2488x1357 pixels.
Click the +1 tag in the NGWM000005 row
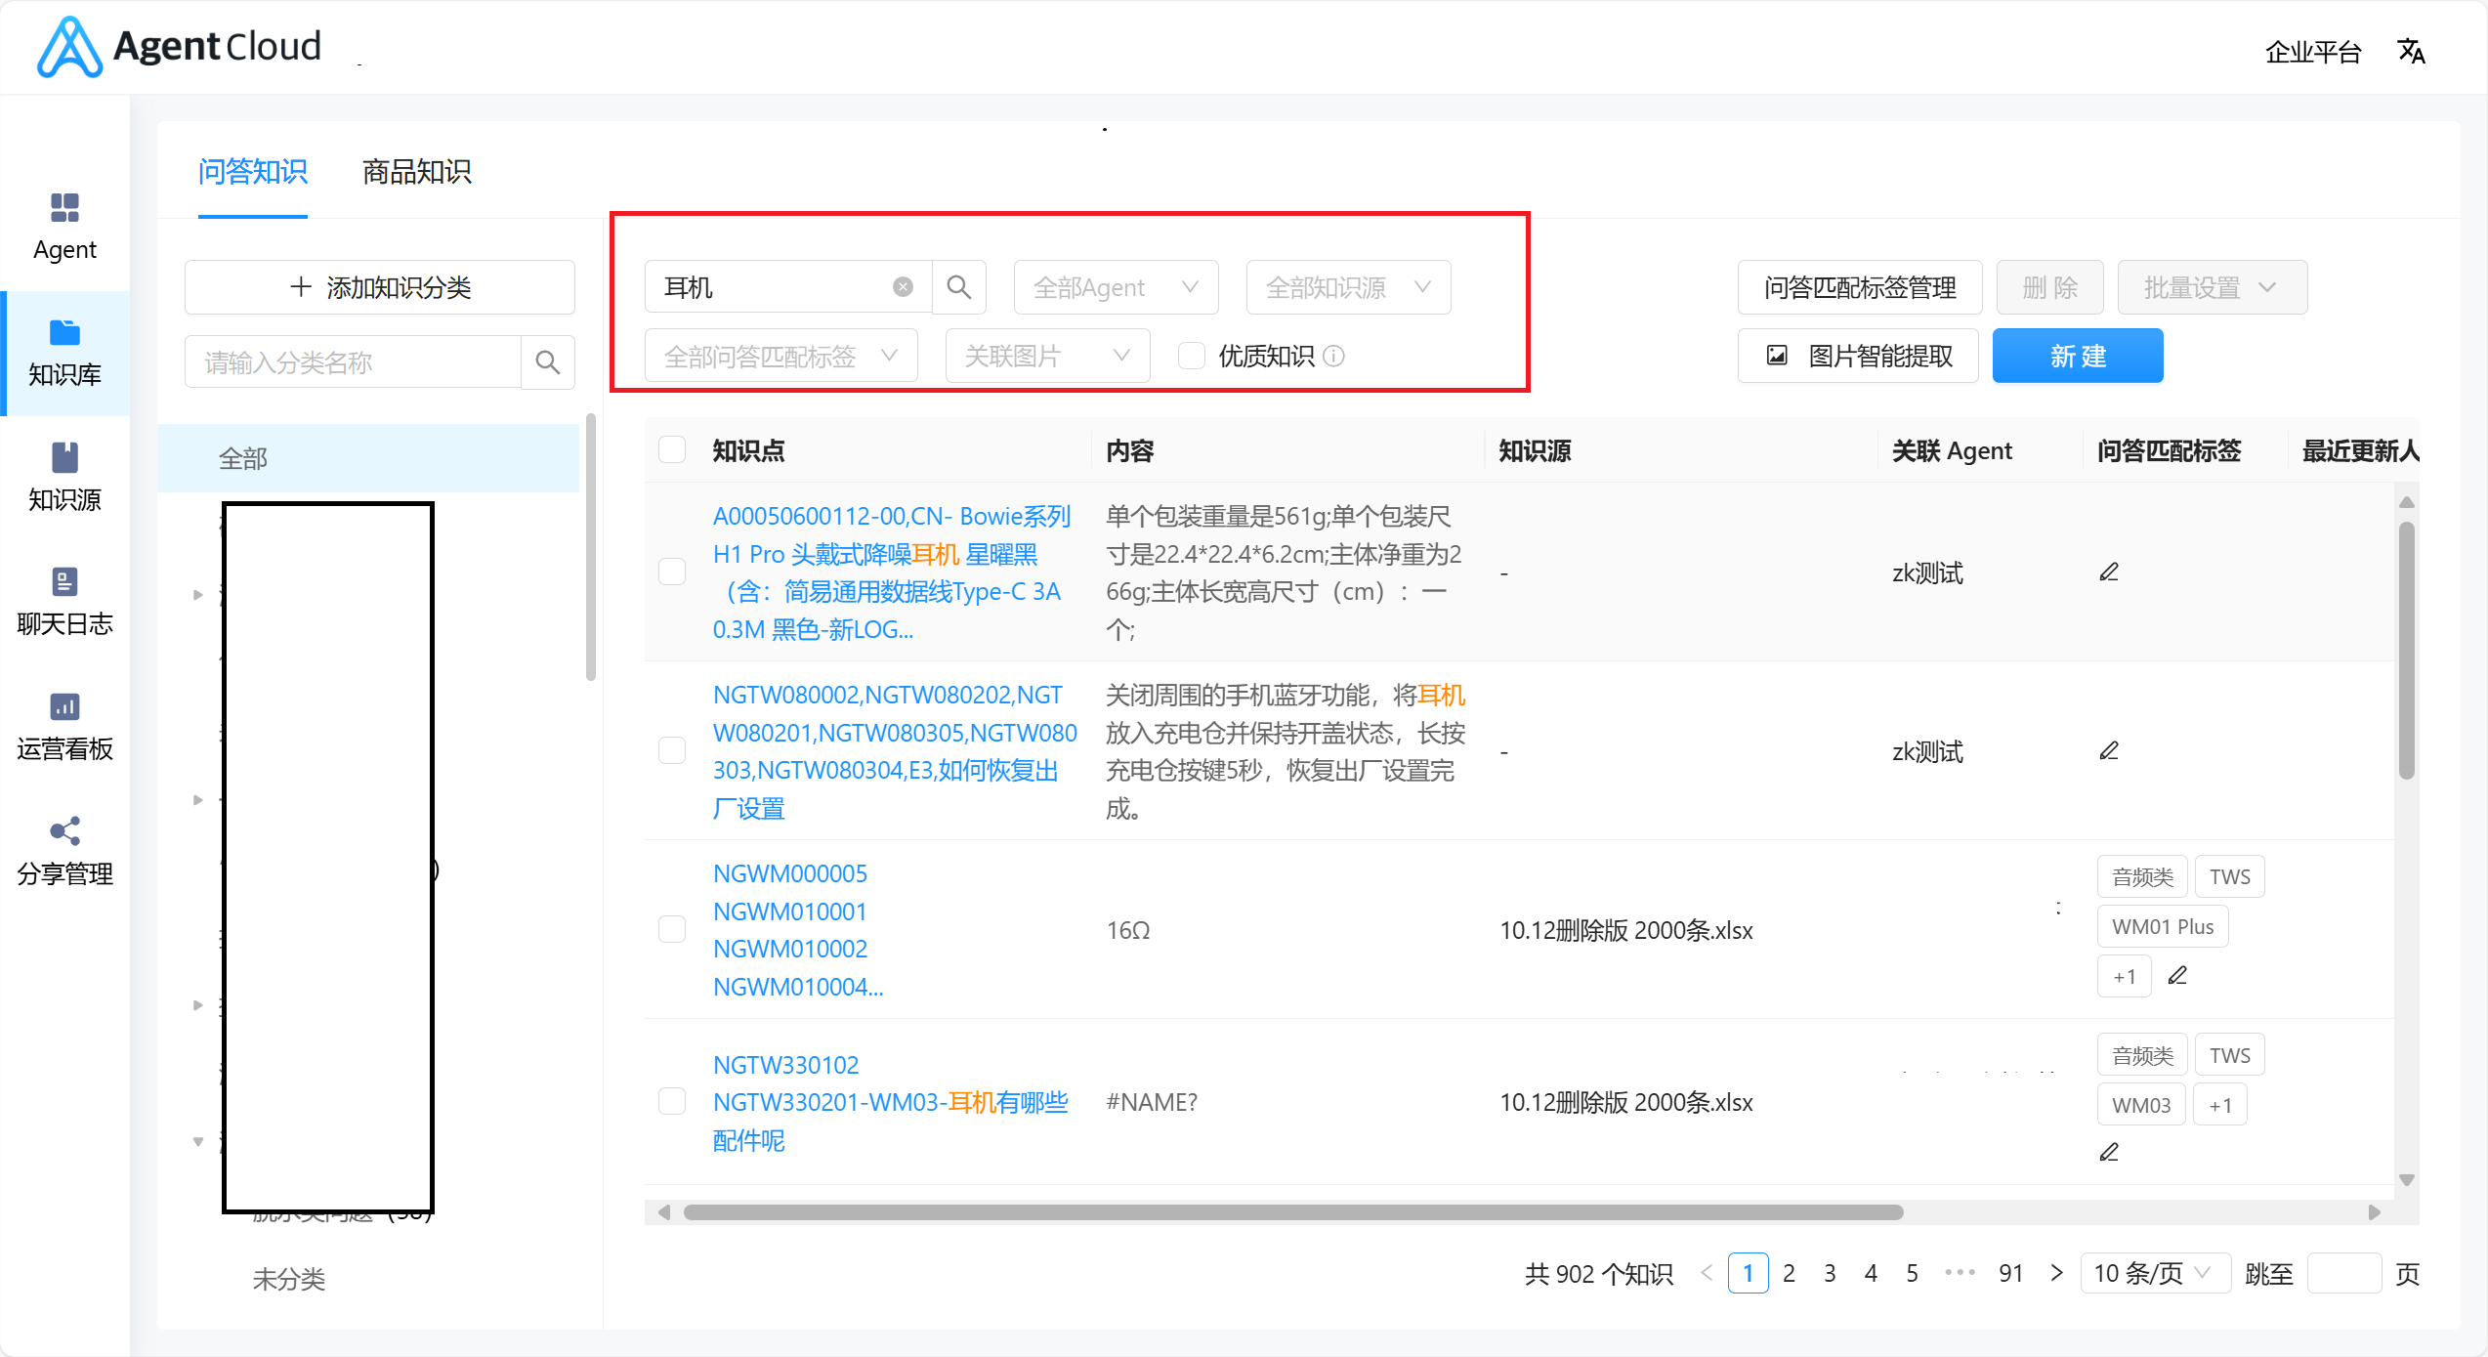pos(2124,976)
